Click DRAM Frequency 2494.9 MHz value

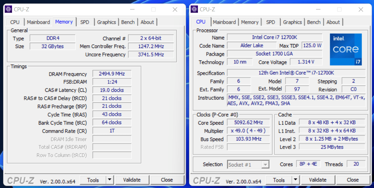[112, 74]
